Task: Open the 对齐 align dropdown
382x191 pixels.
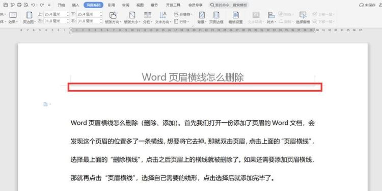Action: (271, 18)
